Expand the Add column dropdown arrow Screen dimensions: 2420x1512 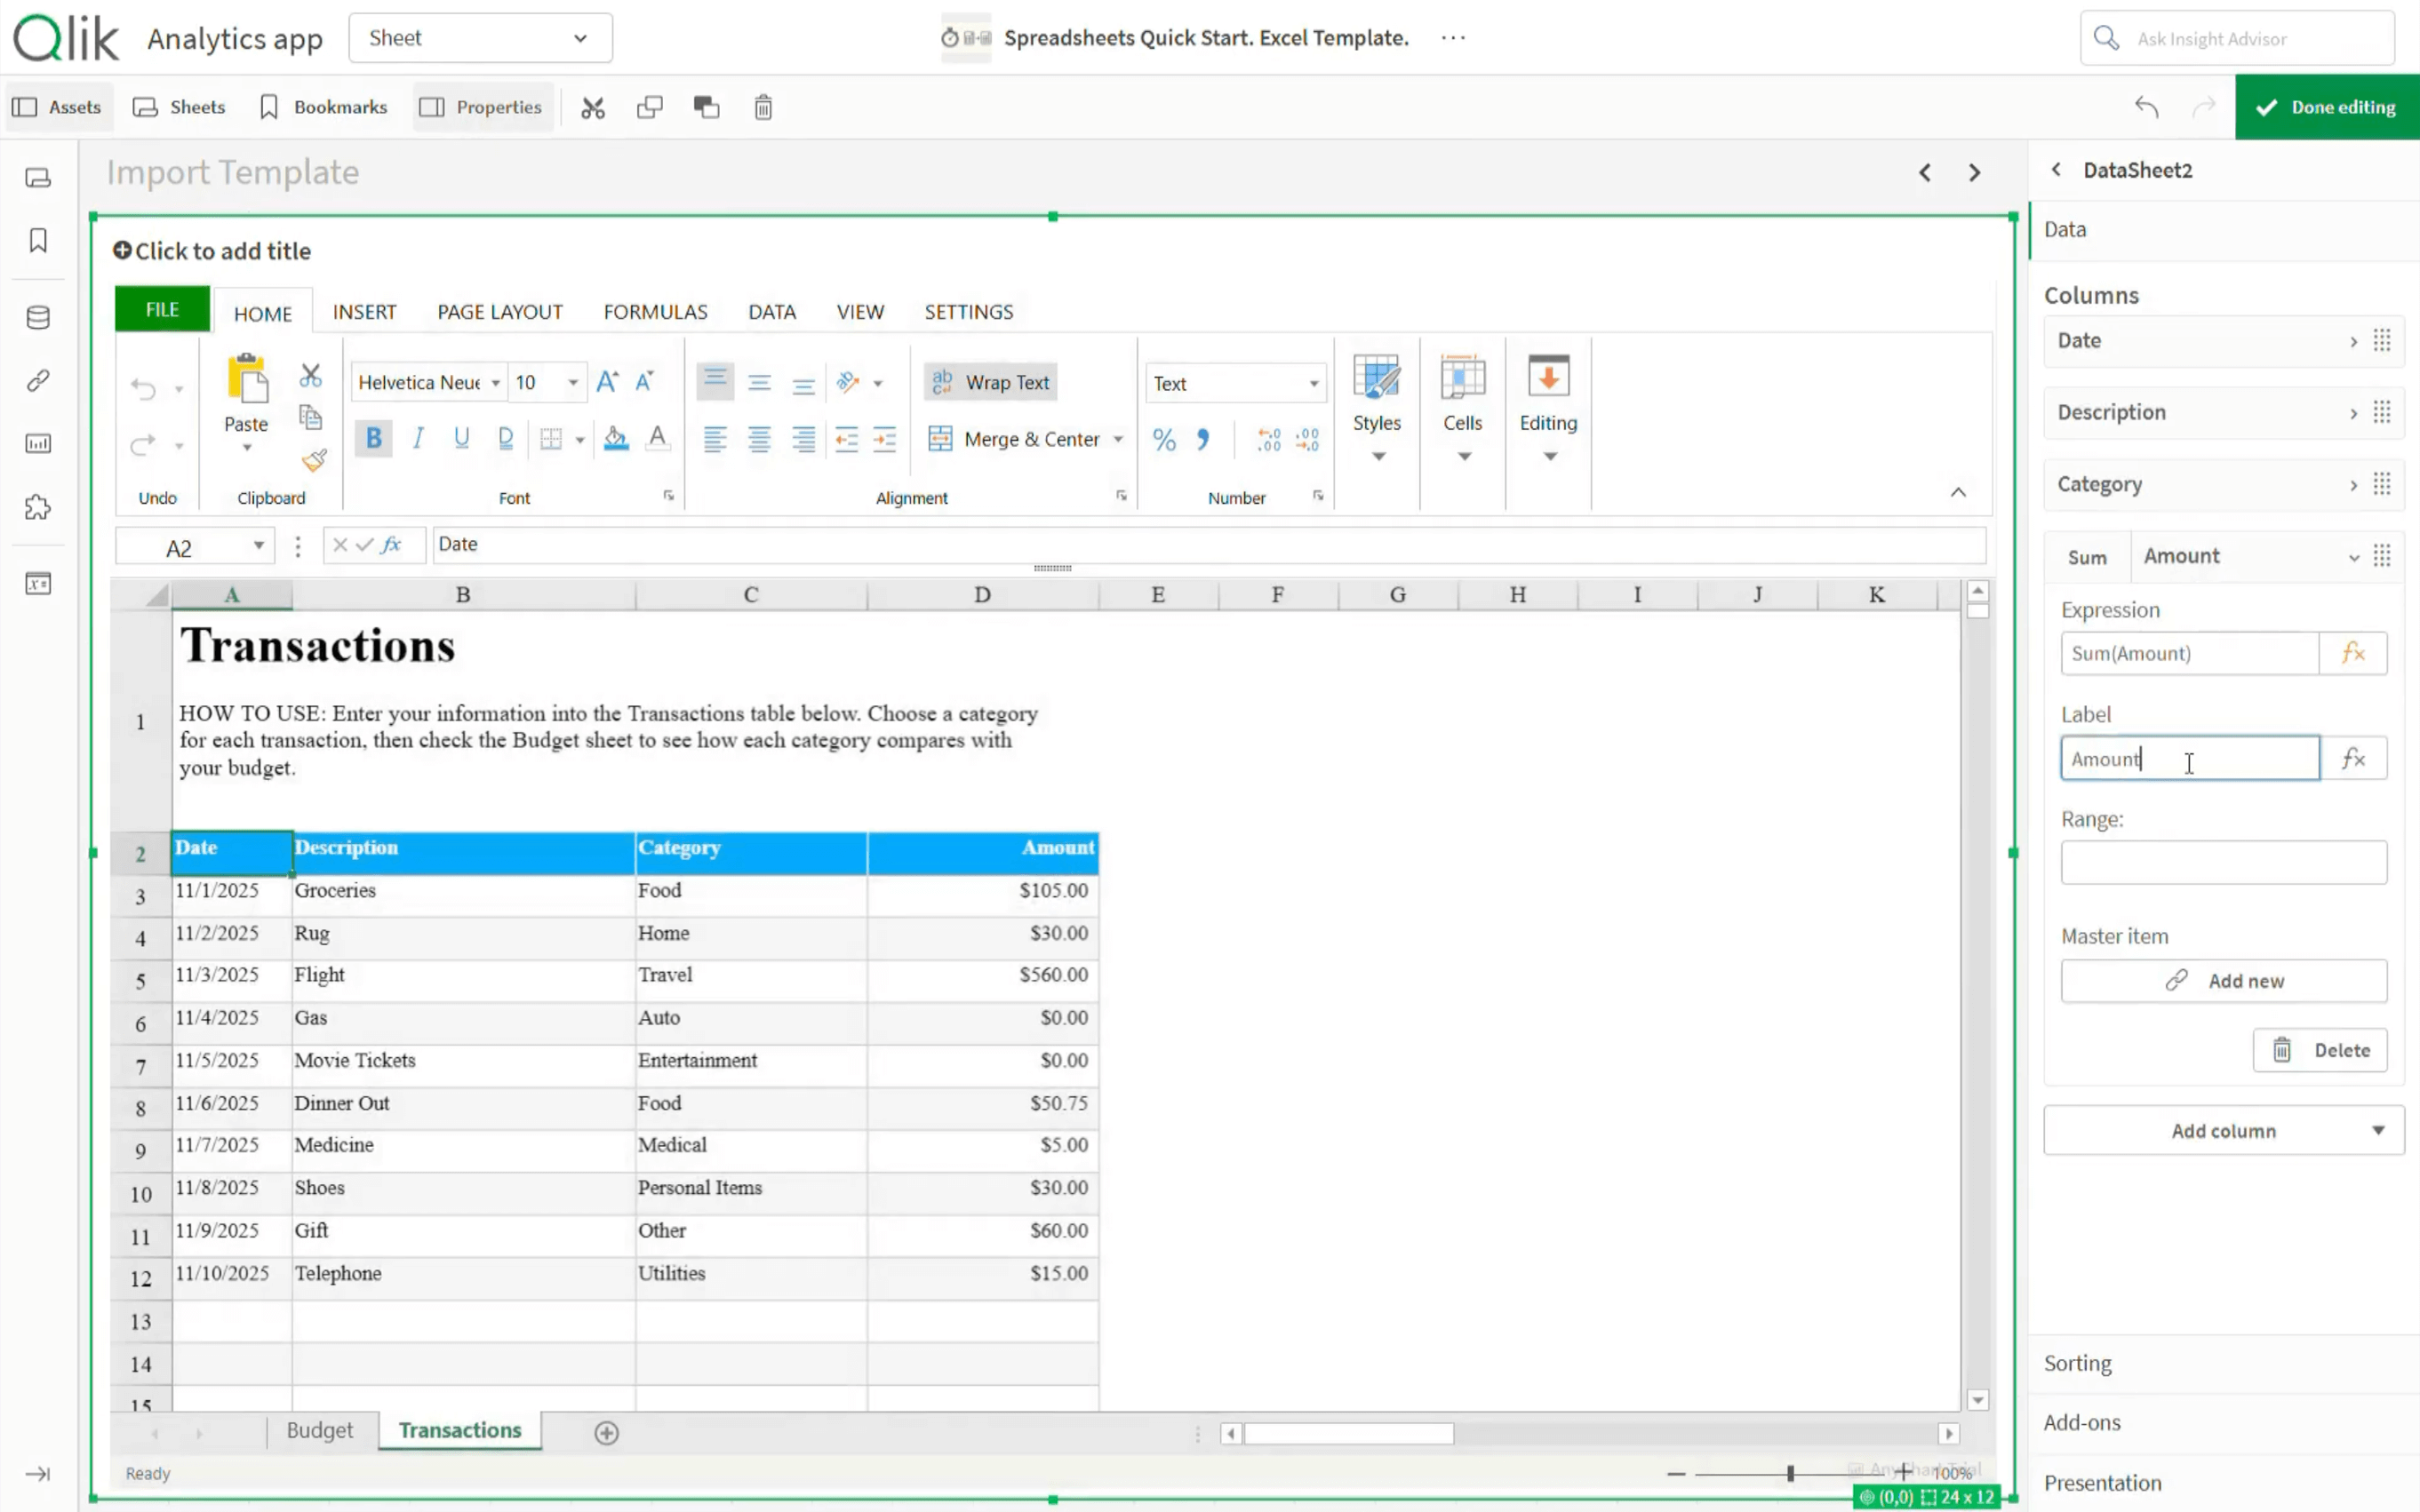(x=2377, y=1130)
